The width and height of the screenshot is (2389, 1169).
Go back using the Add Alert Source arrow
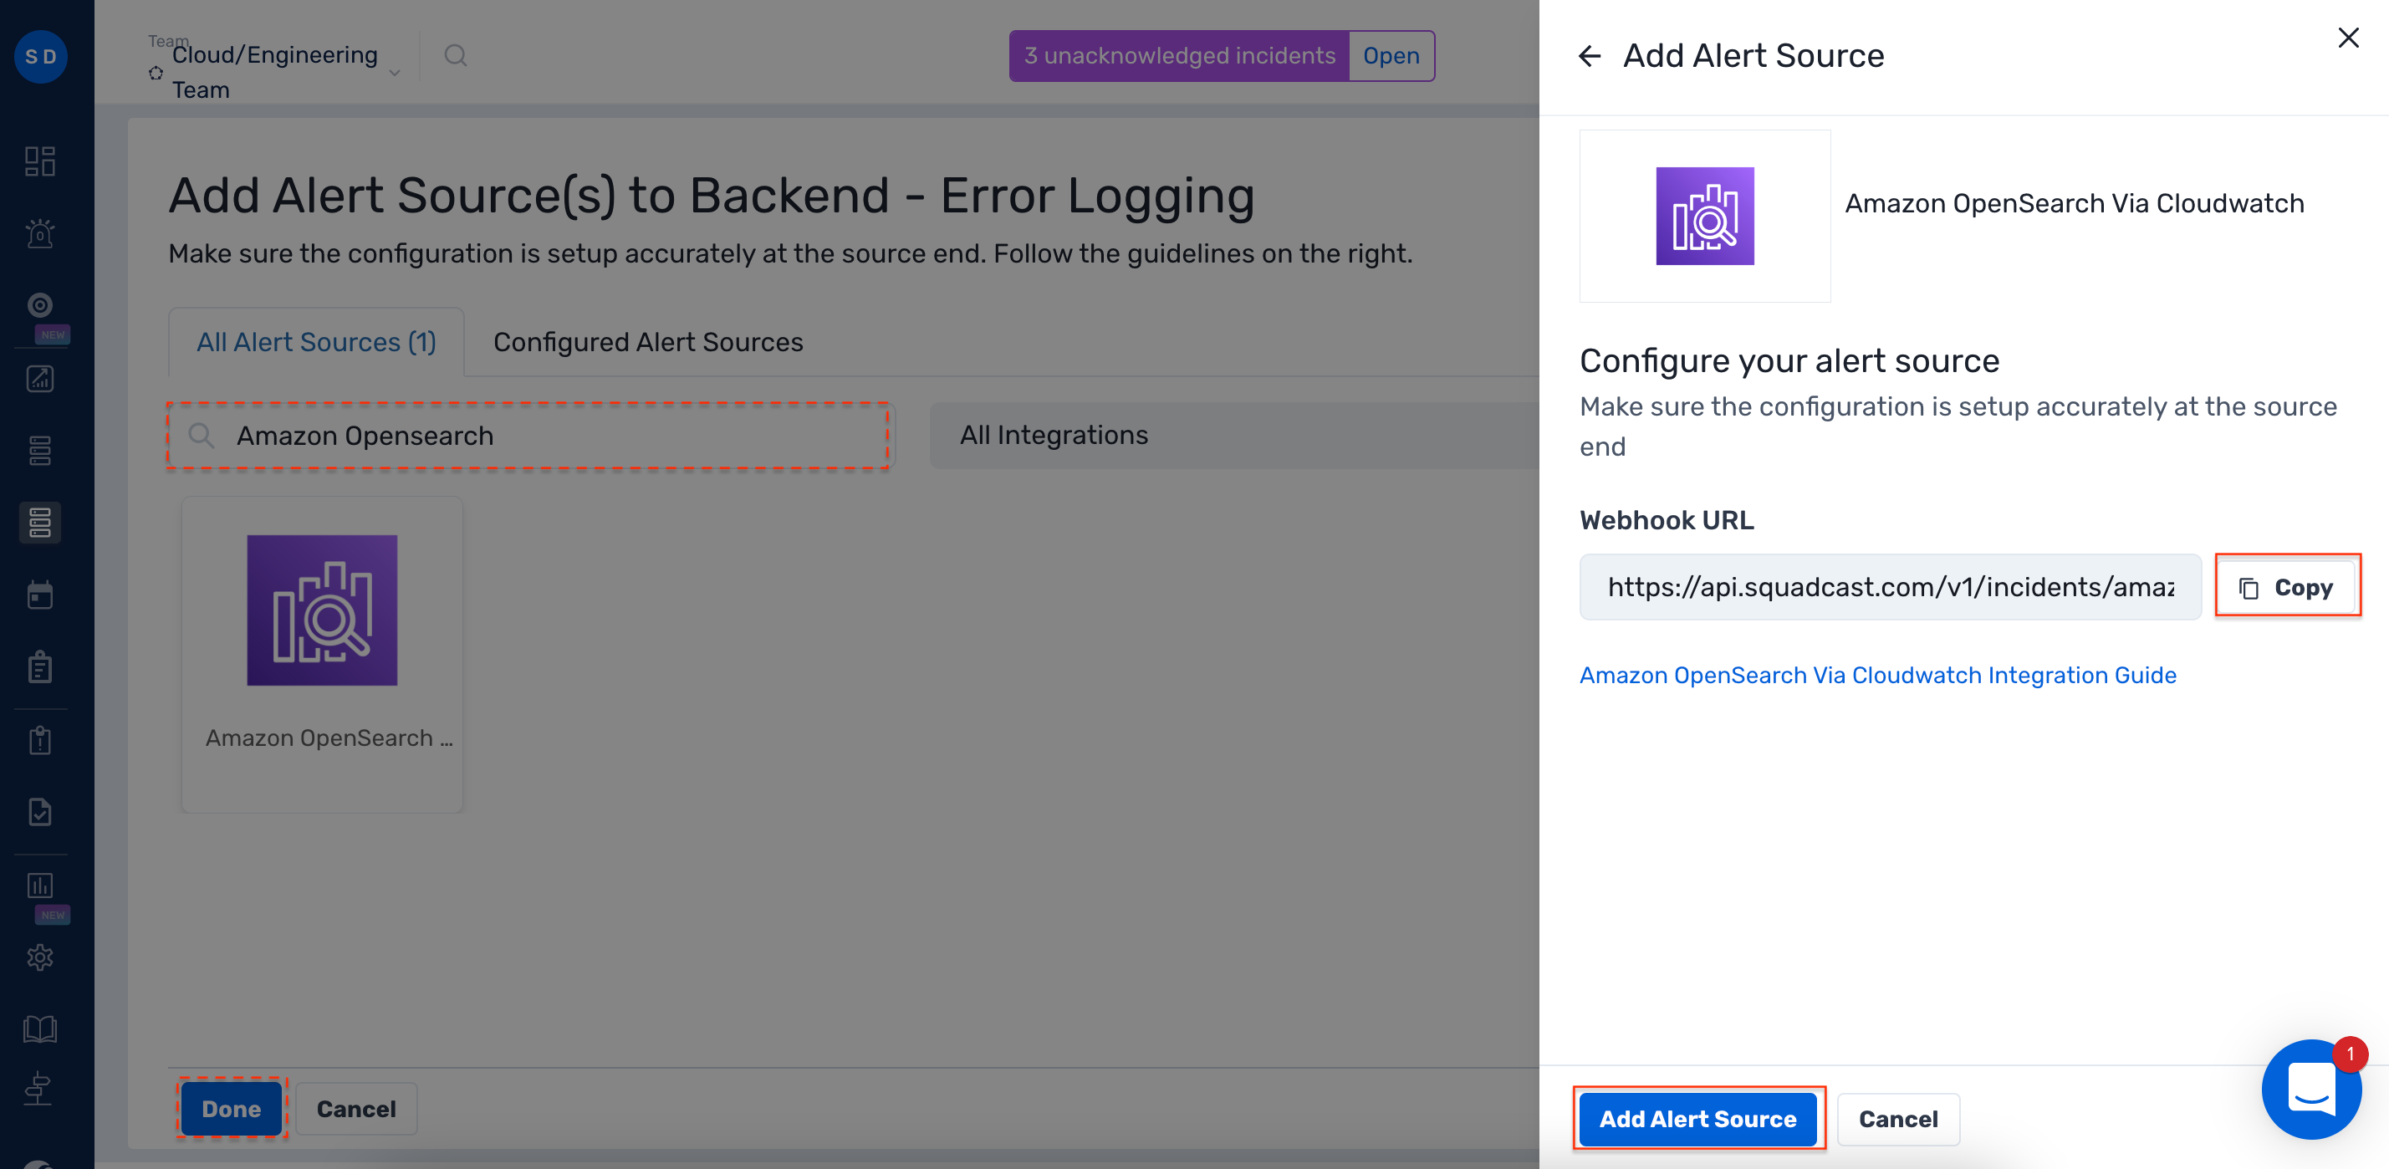[1590, 56]
